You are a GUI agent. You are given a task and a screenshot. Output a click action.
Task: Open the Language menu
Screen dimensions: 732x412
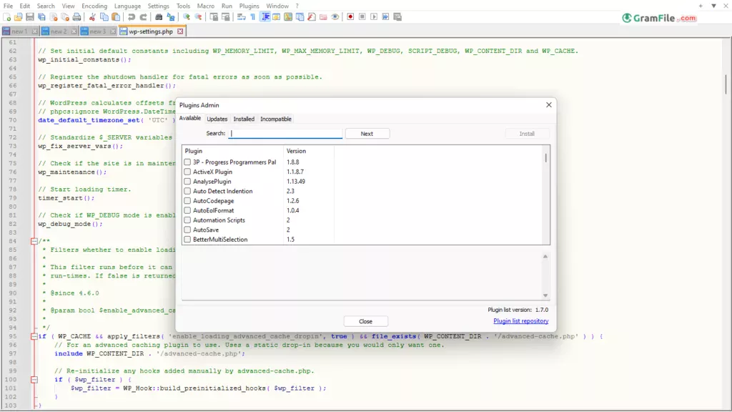click(127, 6)
